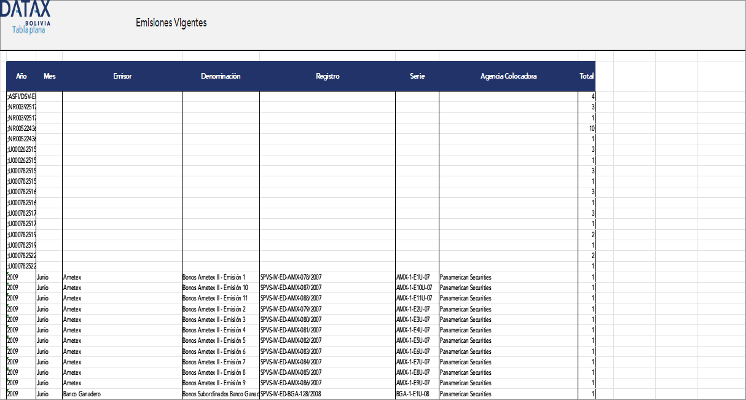
Task: Select 2009 cell in the Emisión 5 row
Action: pos(22,340)
